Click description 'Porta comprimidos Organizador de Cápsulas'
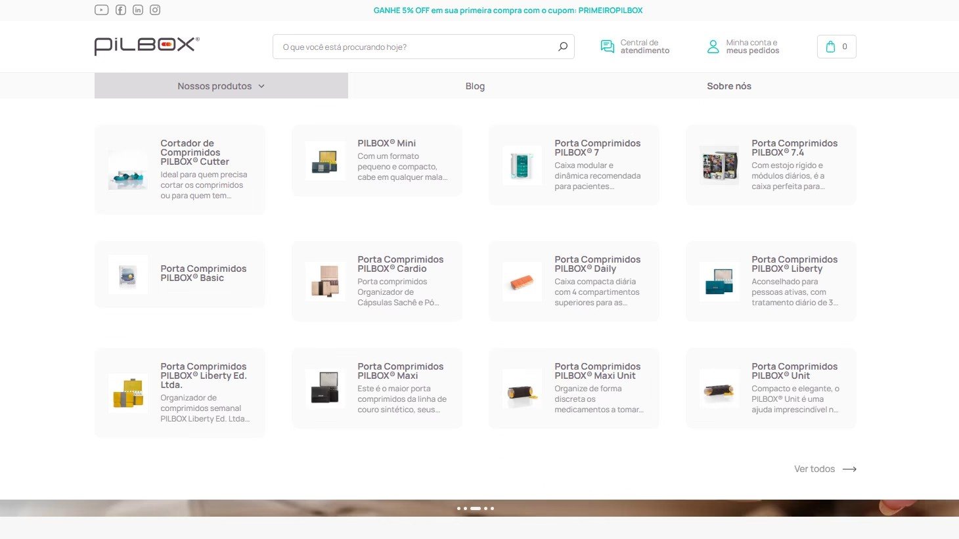 coord(399,292)
